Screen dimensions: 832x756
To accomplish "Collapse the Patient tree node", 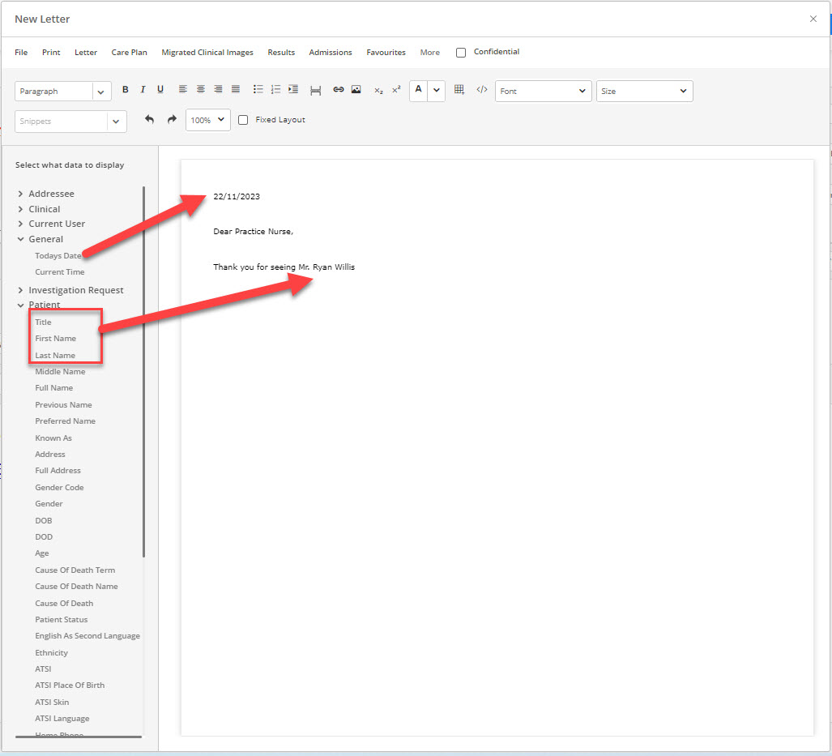I will (x=21, y=305).
